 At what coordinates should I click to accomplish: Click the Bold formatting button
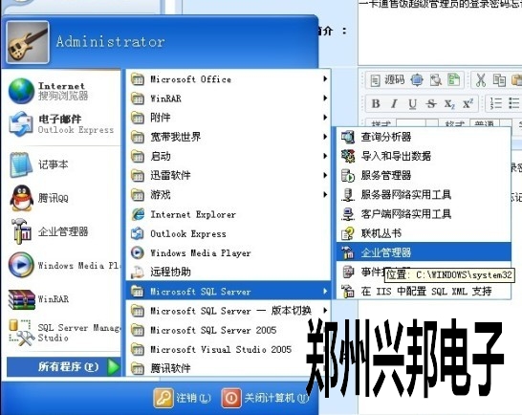point(376,104)
